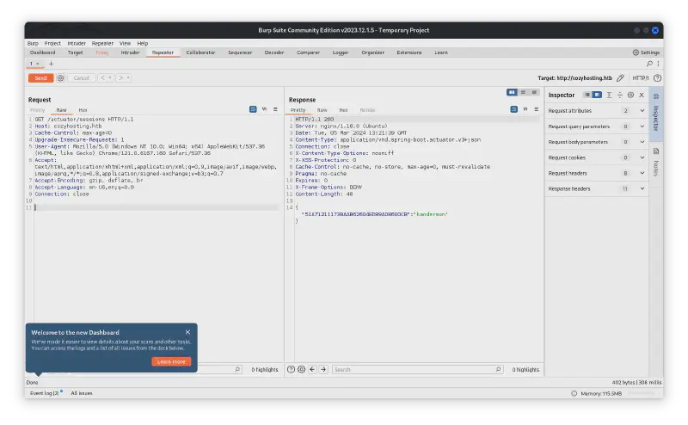Edit target with pencil icon

pyautogui.click(x=620, y=77)
